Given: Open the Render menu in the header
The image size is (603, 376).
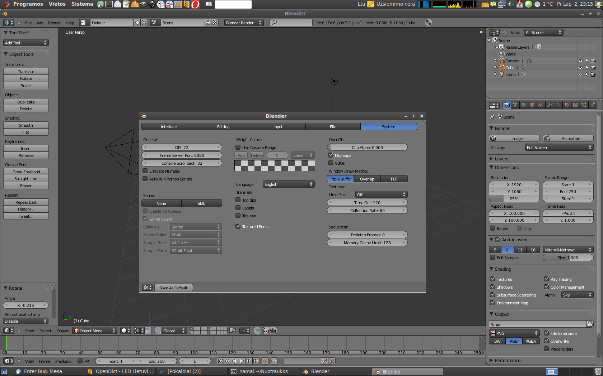Looking at the screenshot, I should tap(54, 23).
